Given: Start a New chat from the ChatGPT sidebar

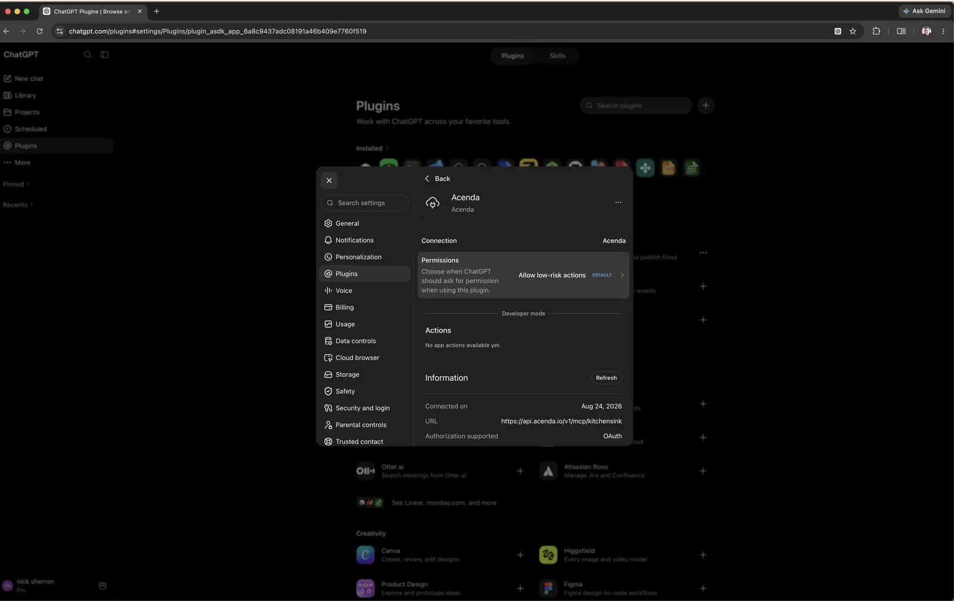Looking at the screenshot, I should click(x=57, y=79).
